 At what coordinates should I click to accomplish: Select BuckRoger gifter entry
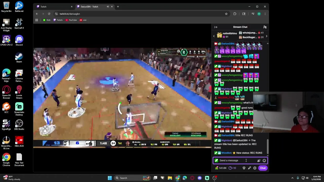pyautogui.click(x=251, y=37)
